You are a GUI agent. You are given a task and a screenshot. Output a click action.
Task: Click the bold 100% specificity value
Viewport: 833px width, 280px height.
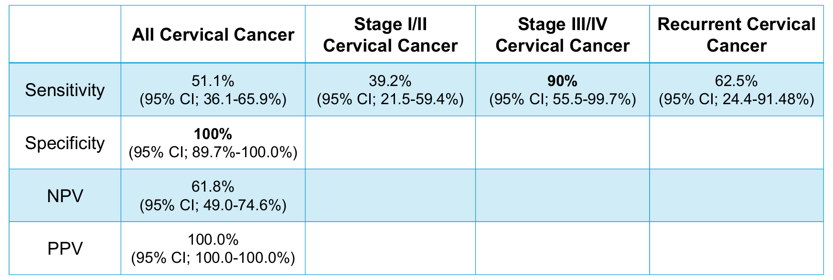tap(213, 133)
